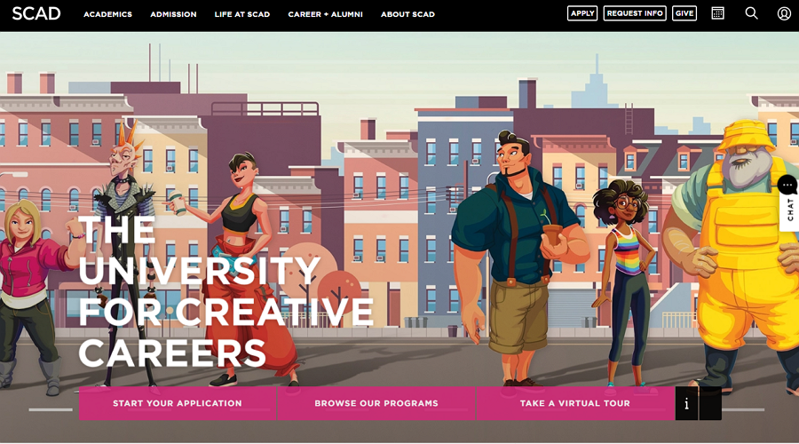Click the black square beside the info icon
The width and height of the screenshot is (799, 444).
point(710,403)
